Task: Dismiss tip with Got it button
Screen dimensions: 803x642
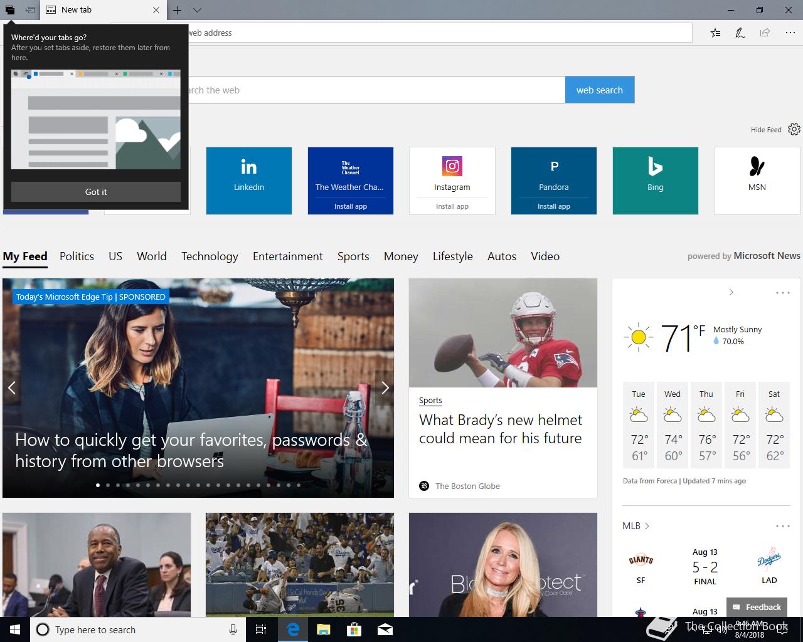Action: [x=96, y=192]
